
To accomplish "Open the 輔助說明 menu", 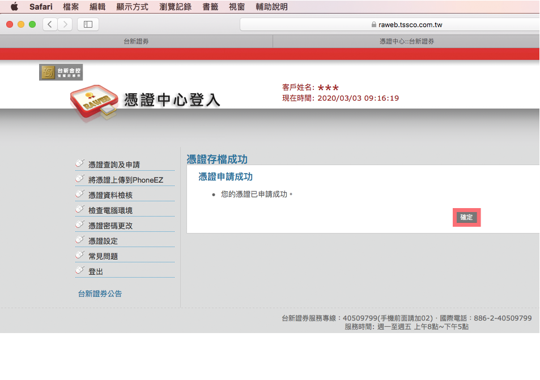I will click(271, 7).
